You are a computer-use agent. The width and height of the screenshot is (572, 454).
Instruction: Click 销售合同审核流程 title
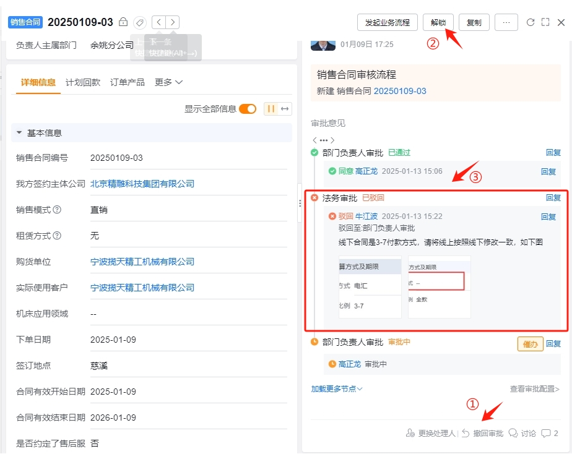(357, 75)
